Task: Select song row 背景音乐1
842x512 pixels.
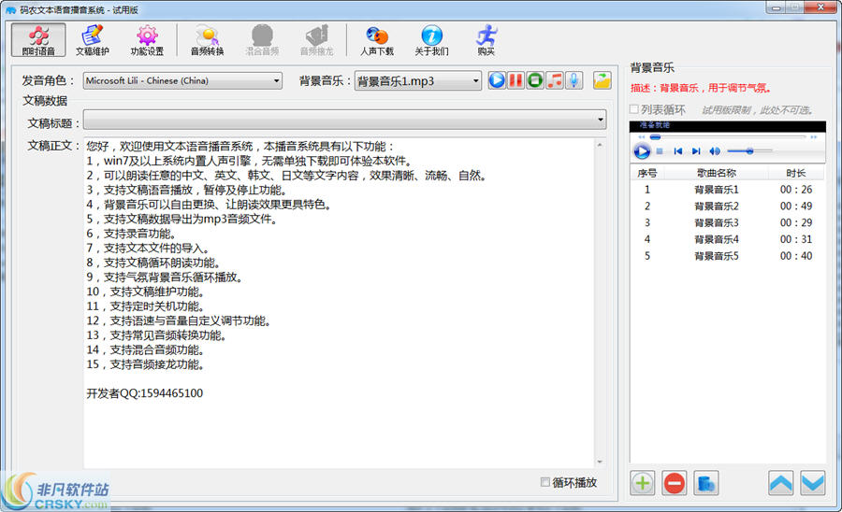Action: 728,190
